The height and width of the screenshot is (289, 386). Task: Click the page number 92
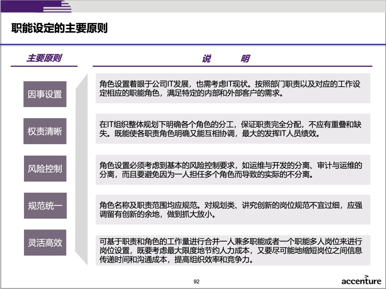(x=197, y=282)
